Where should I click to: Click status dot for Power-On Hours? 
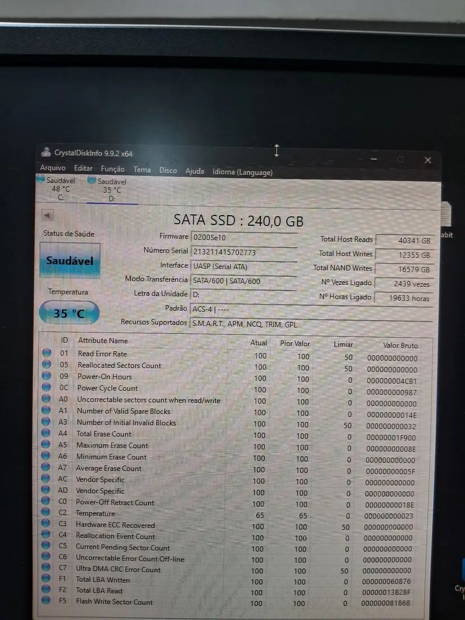click(46, 376)
